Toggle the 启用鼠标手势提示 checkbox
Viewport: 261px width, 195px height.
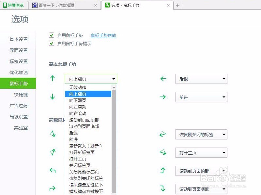(51, 43)
